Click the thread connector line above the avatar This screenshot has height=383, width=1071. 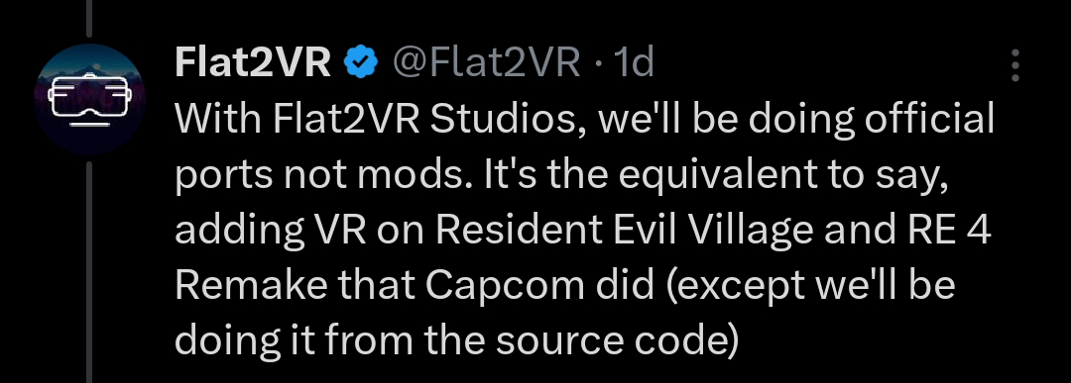(x=89, y=18)
